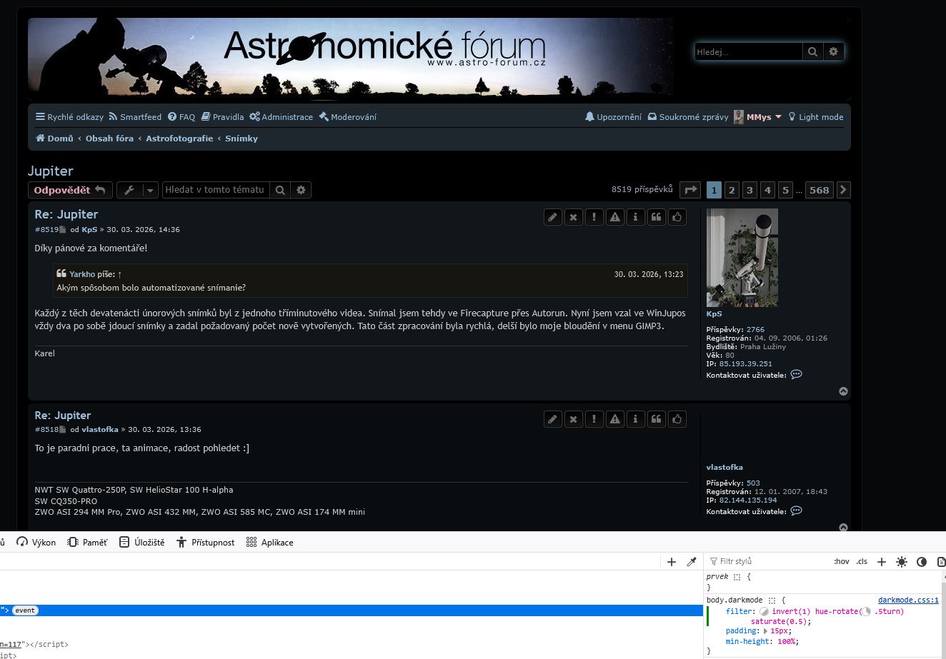Click event badge on selected node
946x659 pixels.
point(25,610)
